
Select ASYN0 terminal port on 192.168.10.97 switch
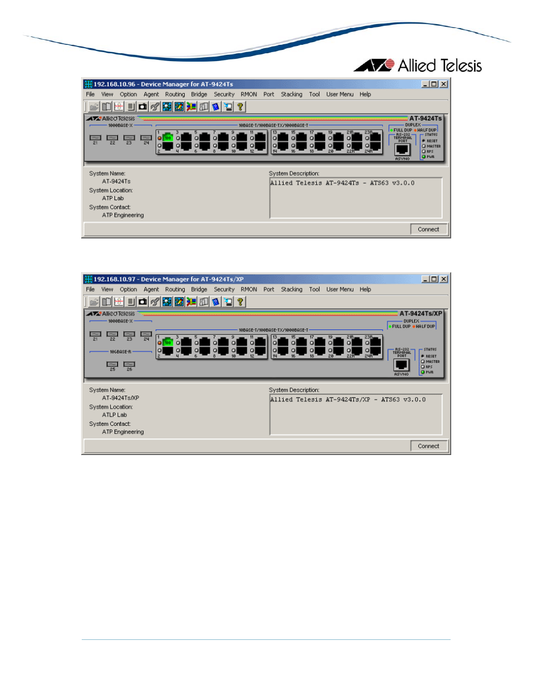click(401, 365)
